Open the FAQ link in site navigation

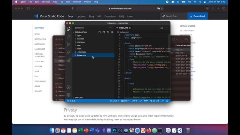121,16
